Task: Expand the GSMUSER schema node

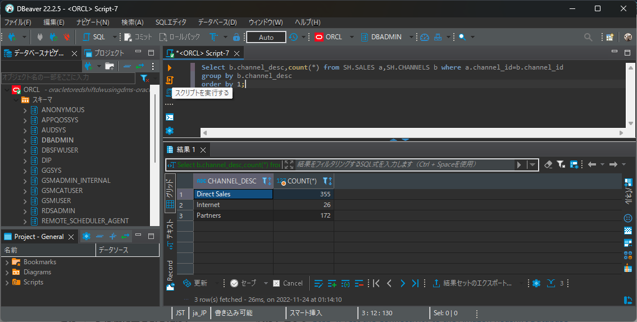Action: tap(25, 201)
